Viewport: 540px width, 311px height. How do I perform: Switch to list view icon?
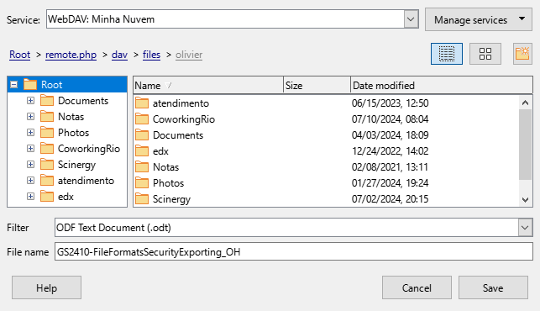click(x=446, y=54)
